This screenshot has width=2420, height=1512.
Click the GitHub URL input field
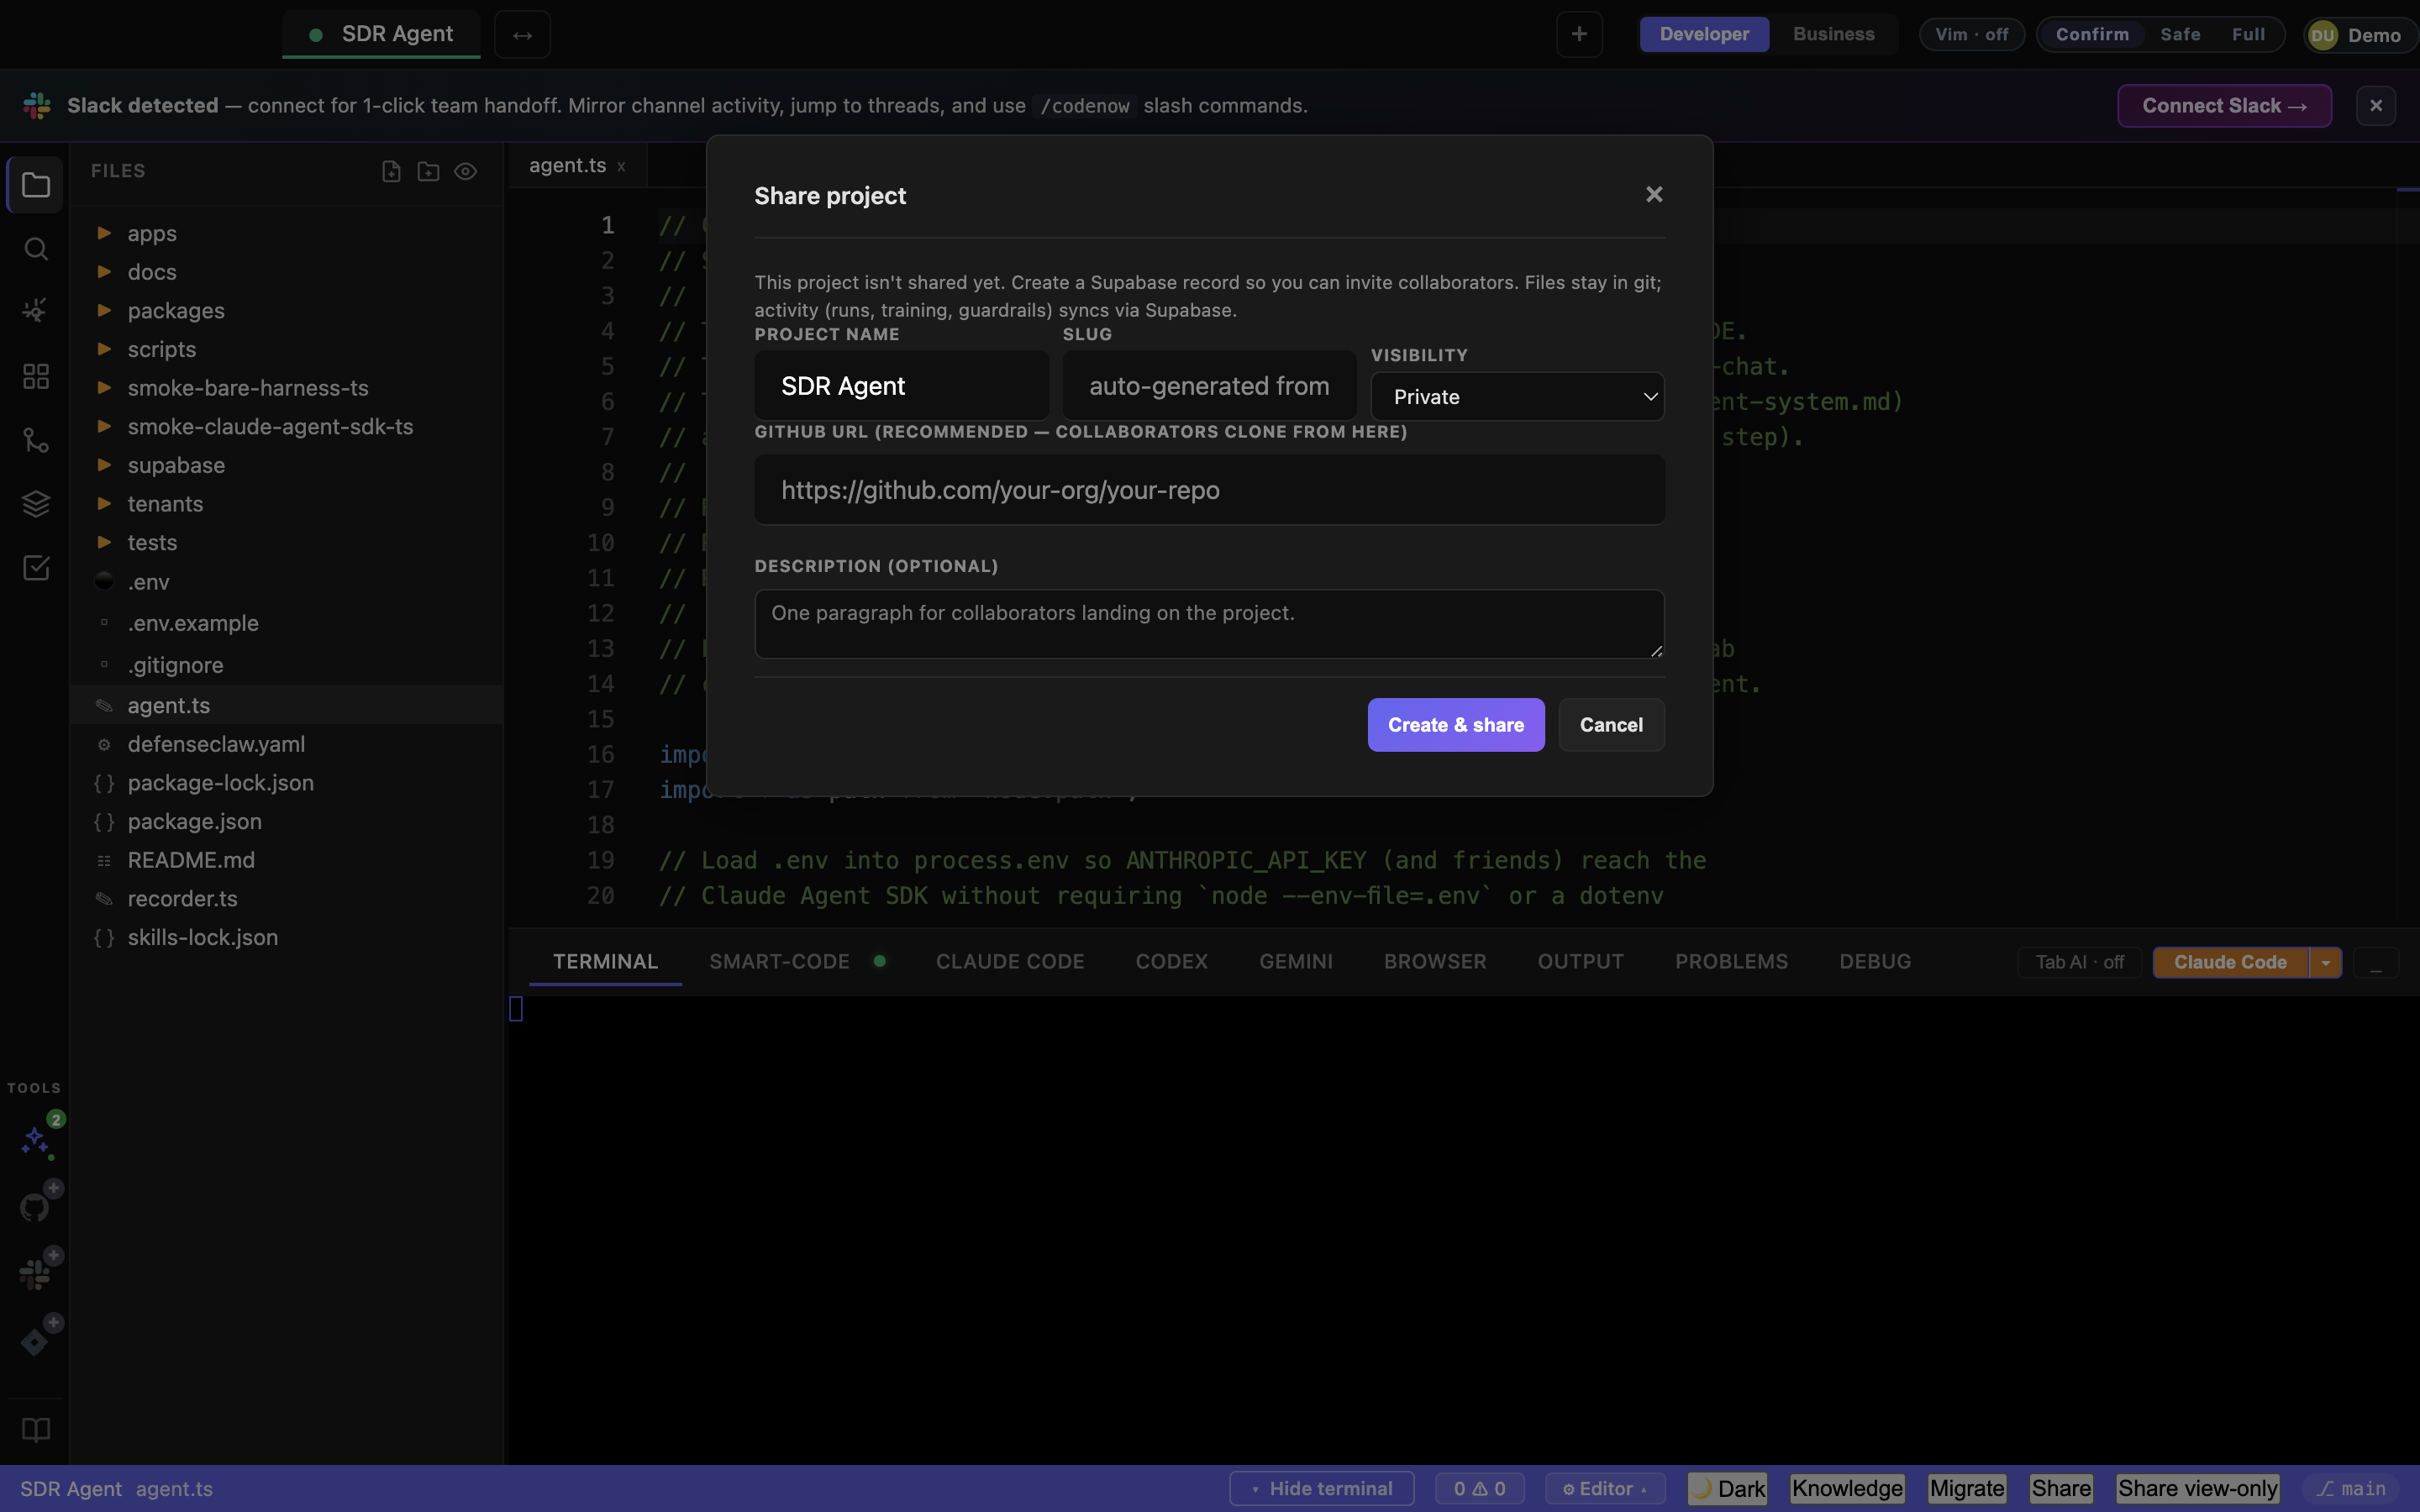point(1210,490)
